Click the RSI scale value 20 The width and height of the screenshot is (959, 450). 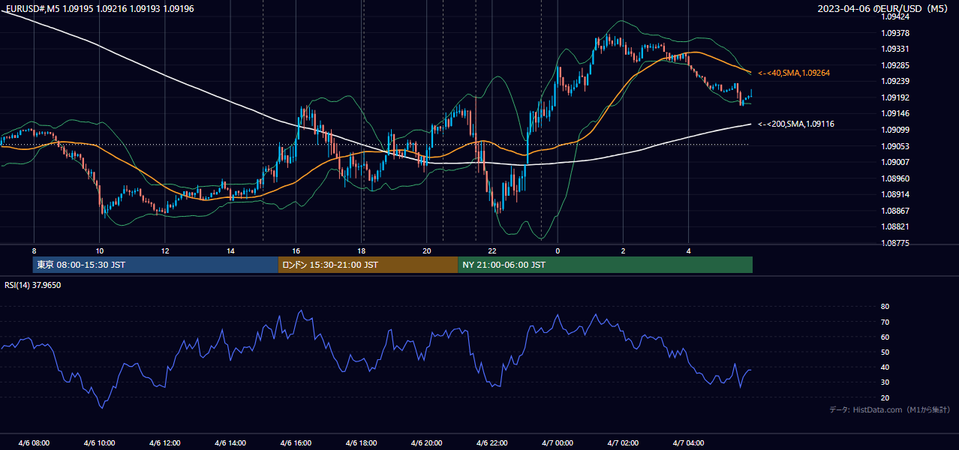(885, 397)
